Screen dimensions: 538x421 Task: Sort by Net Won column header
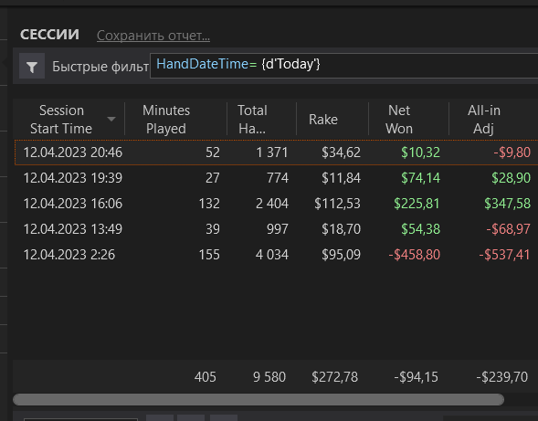pos(399,119)
